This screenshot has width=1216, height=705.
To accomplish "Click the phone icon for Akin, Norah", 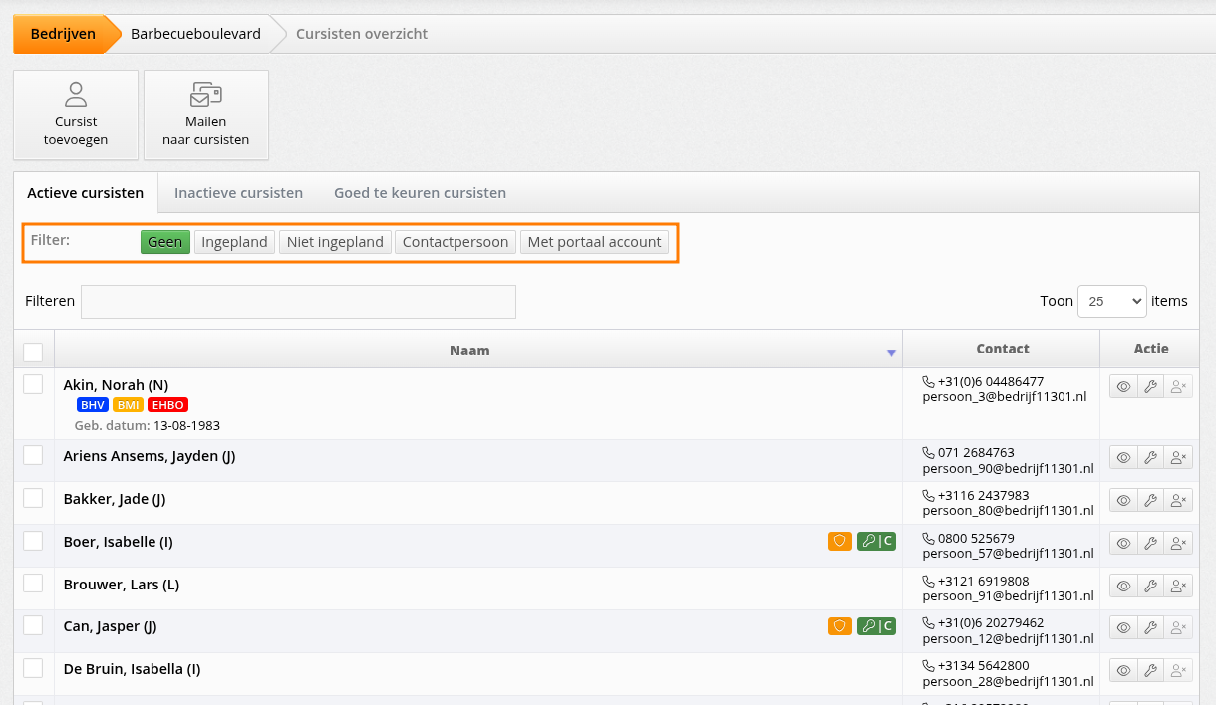I will coord(928,381).
